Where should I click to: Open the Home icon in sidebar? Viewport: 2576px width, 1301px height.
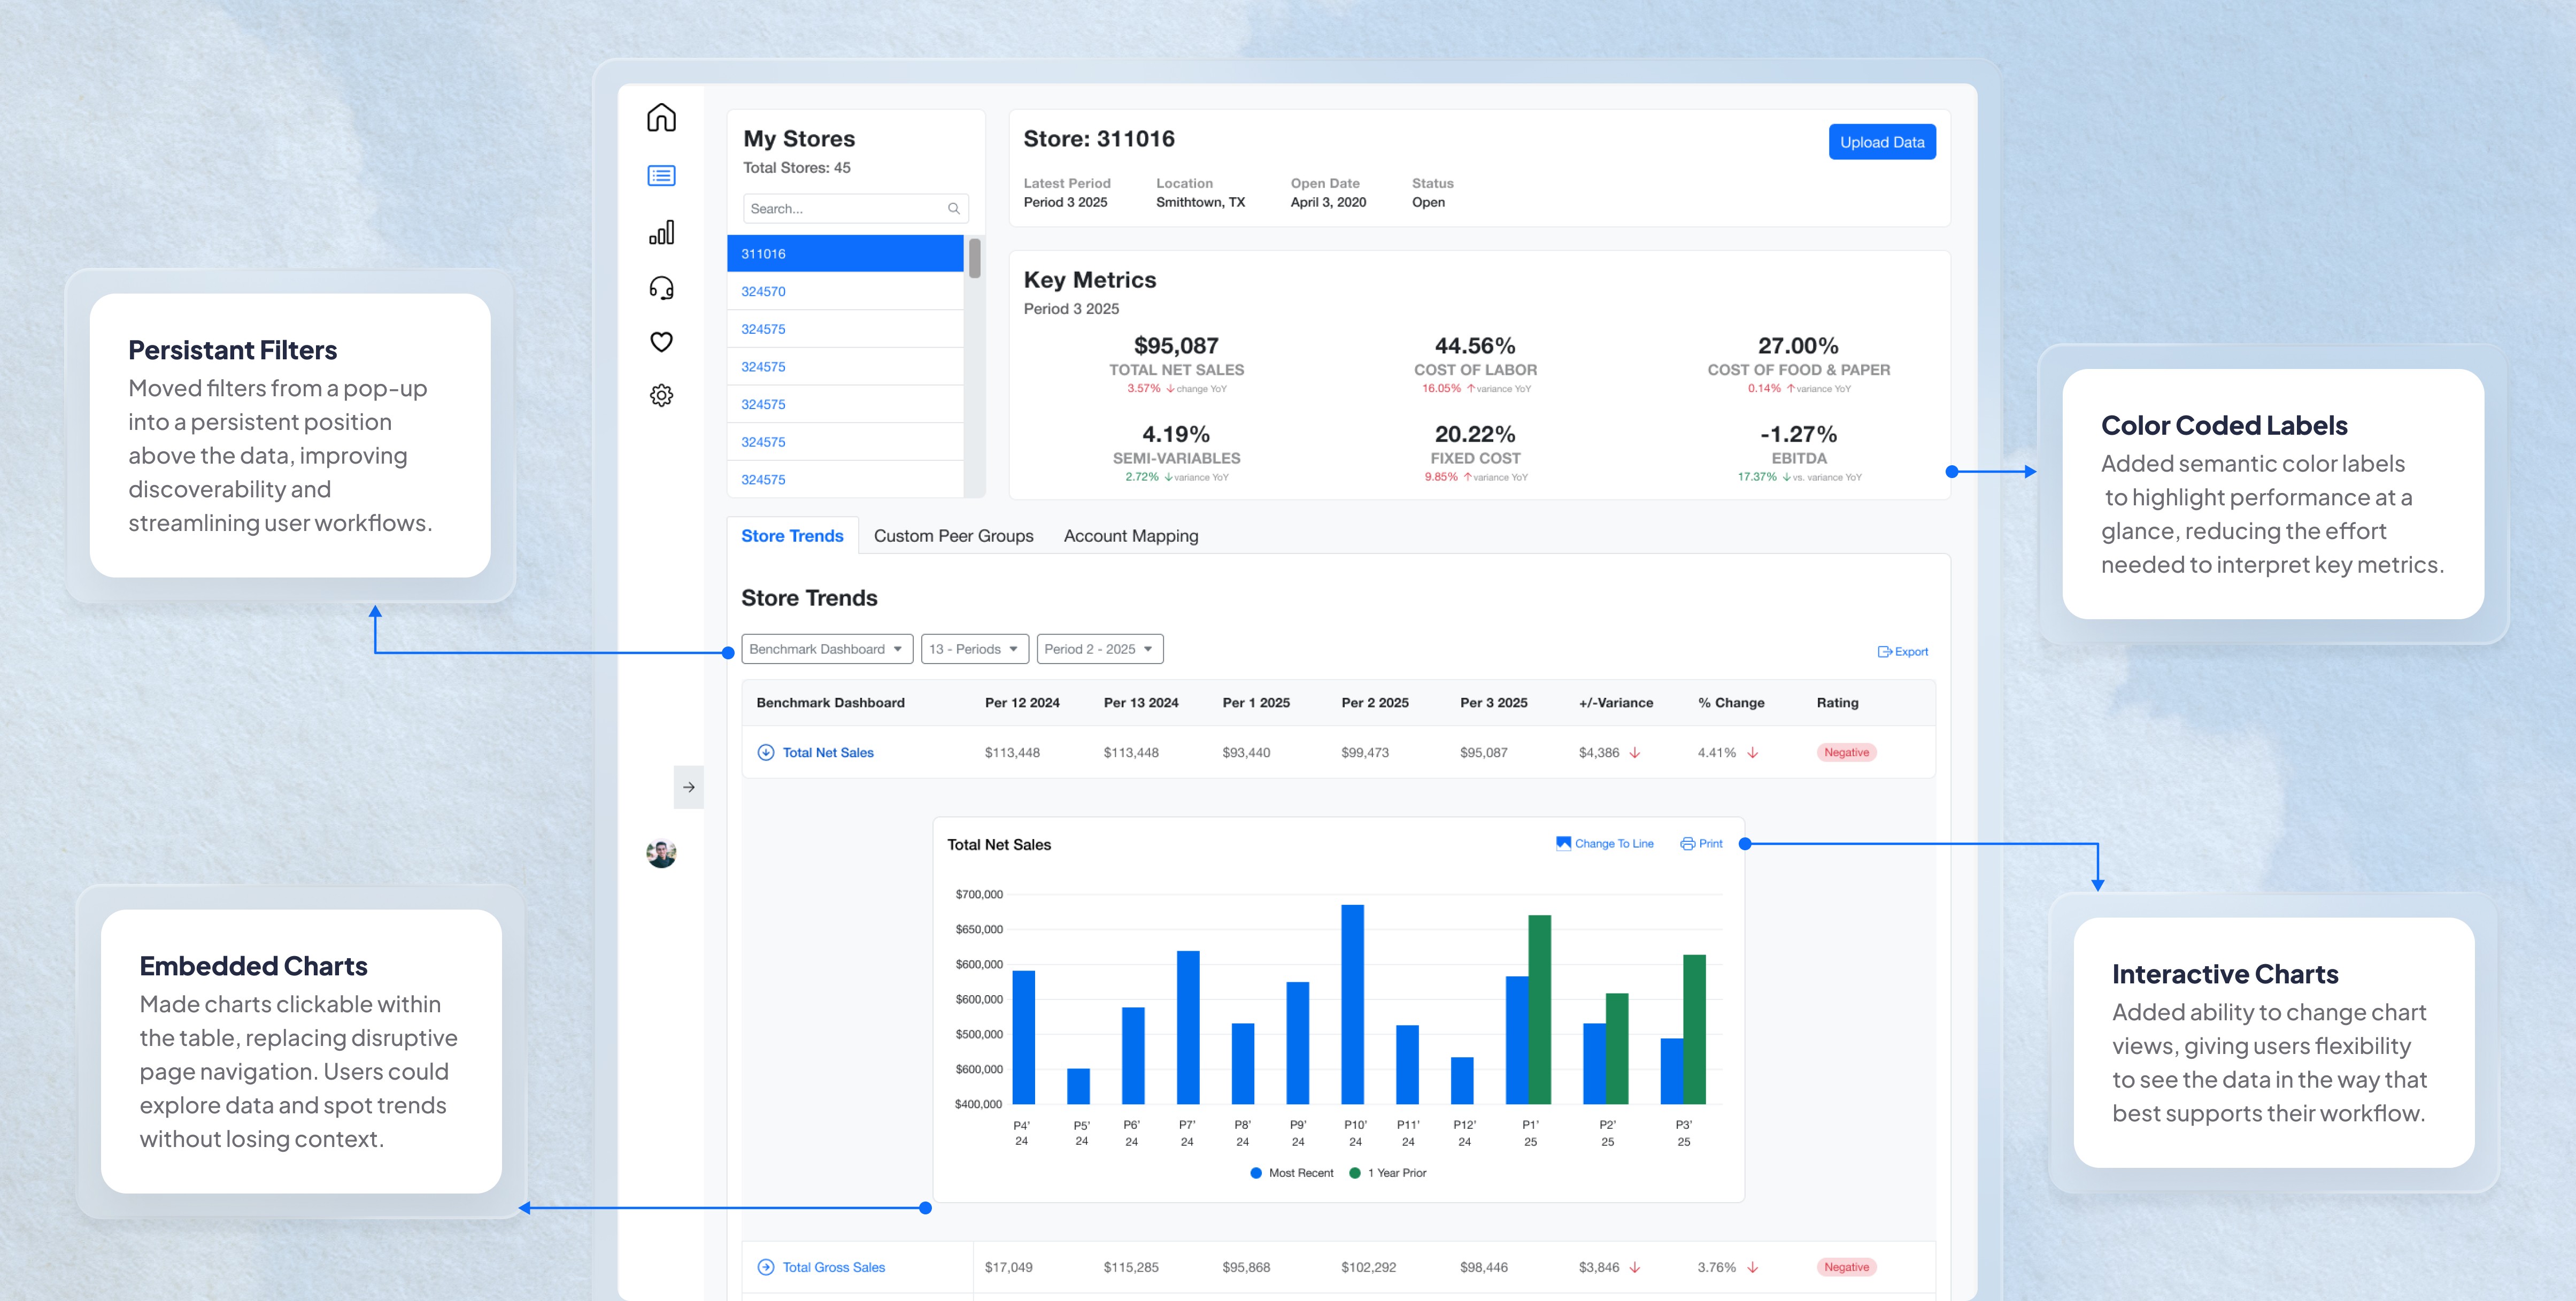[661, 118]
